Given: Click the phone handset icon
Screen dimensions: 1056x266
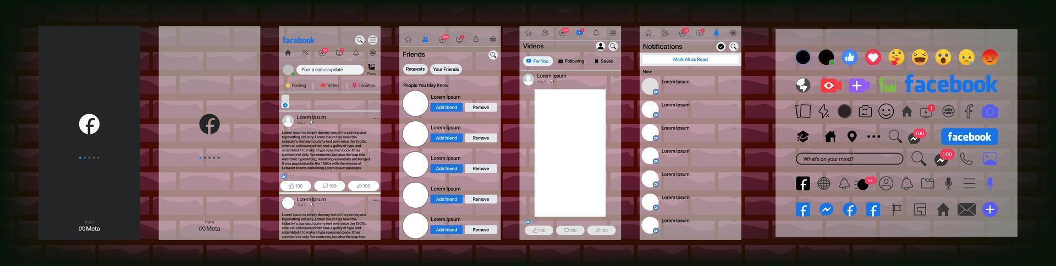Looking at the screenshot, I should (966, 159).
